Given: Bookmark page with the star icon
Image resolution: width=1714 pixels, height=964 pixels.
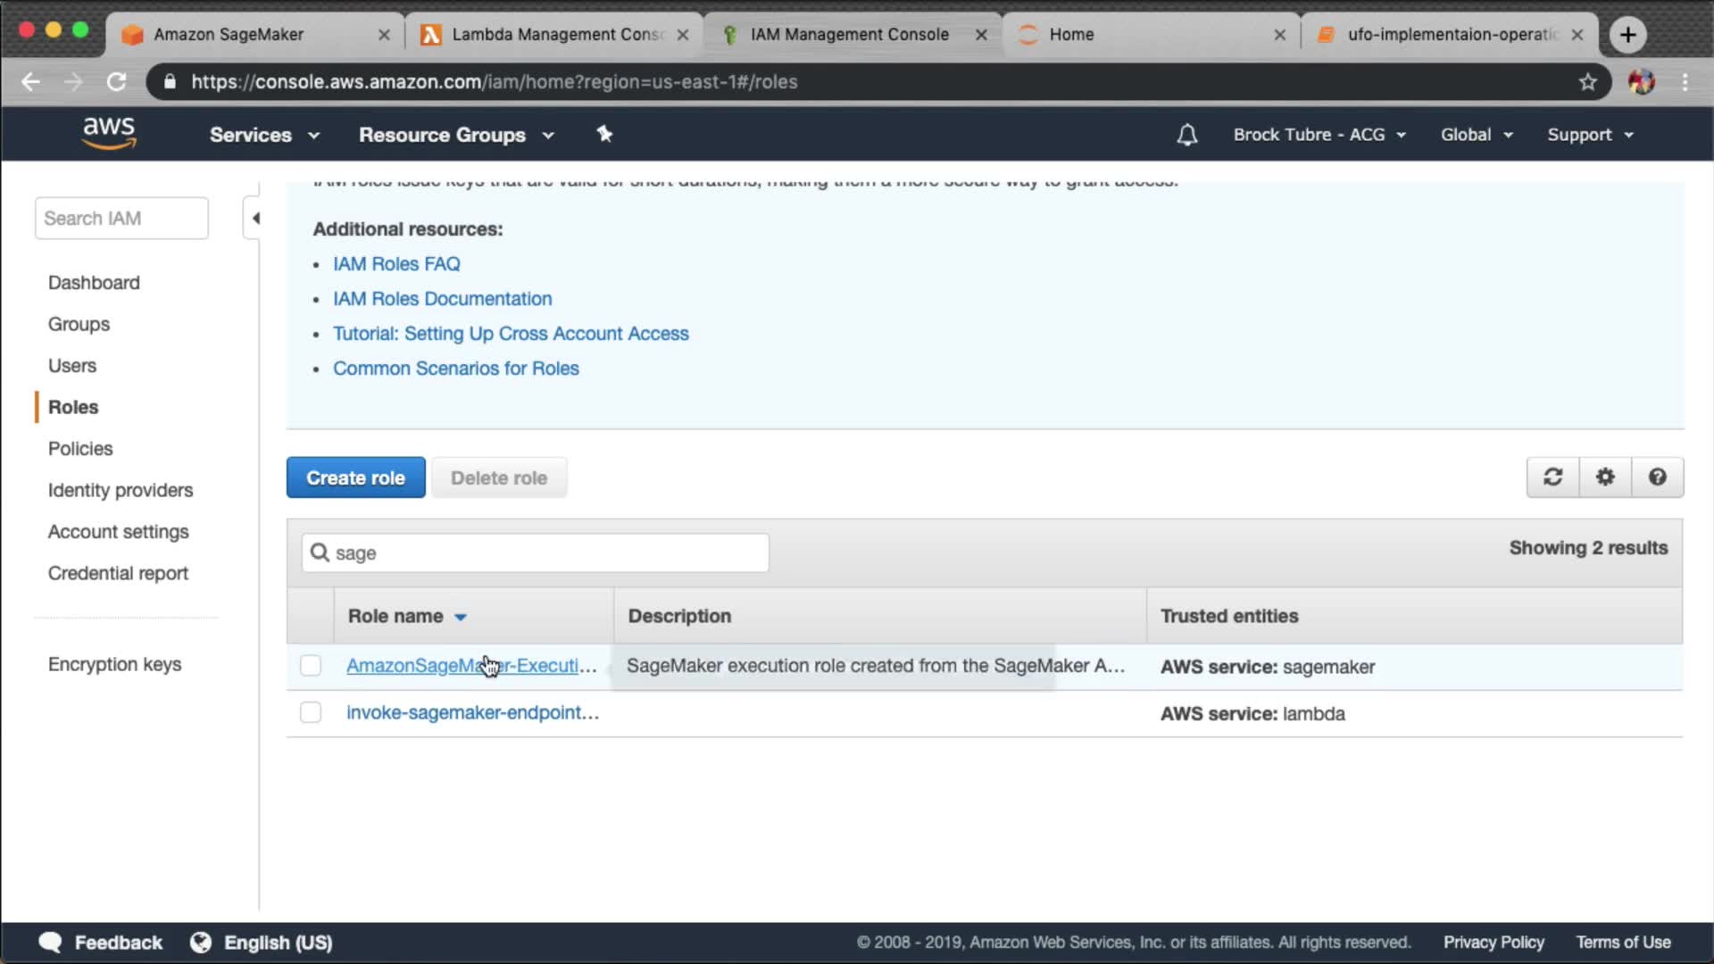Looking at the screenshot, I should (x=1587, y=82).
